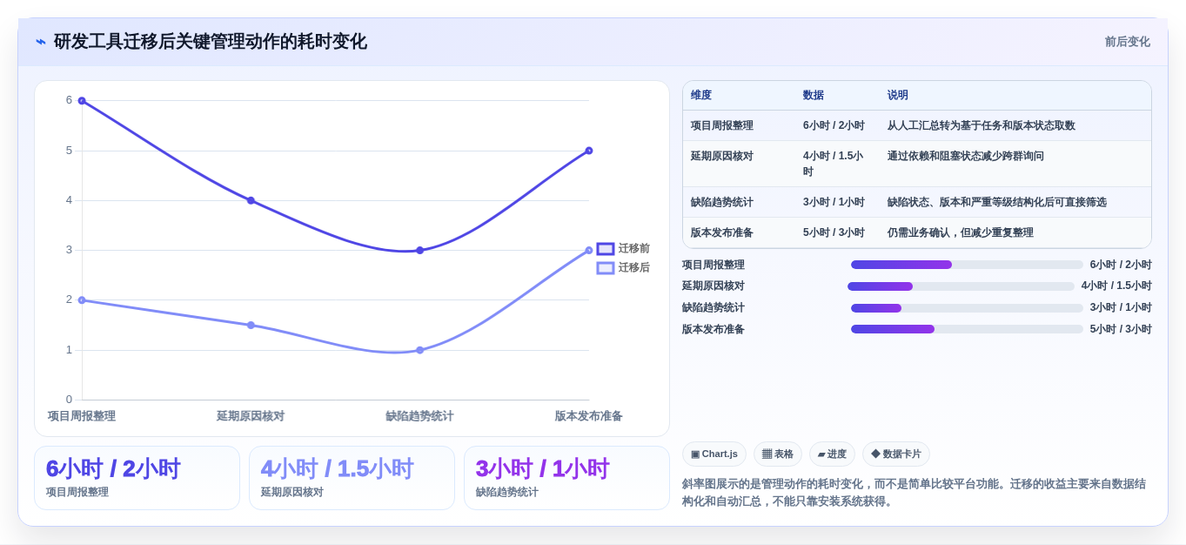Image resolution: width=1186 pixels, height=545 pixels.
Task: Click the progress value 4小时 / 1.5小时
Action: pos(1116,286)
